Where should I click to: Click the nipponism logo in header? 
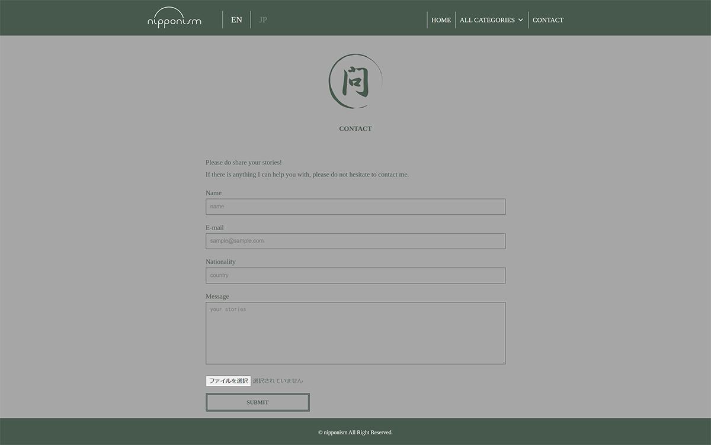coord(174,19)
